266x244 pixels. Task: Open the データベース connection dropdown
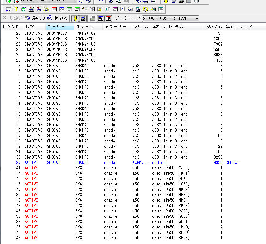[x=196, y=19]
